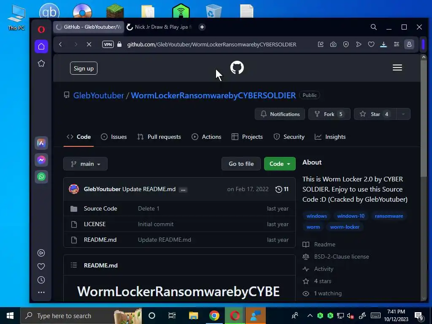This screenshot has height=324, width=432.
Task: Click the worm-locker topic tag
Action: pyautogui.click(x=345, y=227)
